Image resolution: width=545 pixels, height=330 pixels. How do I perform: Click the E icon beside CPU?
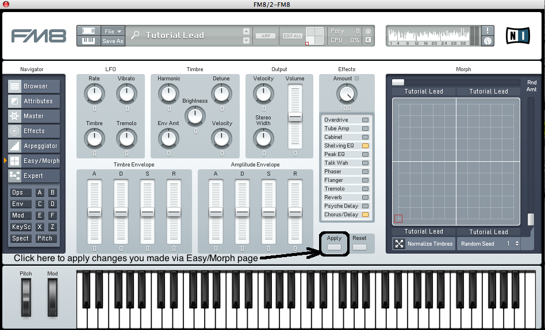(368, 40)
